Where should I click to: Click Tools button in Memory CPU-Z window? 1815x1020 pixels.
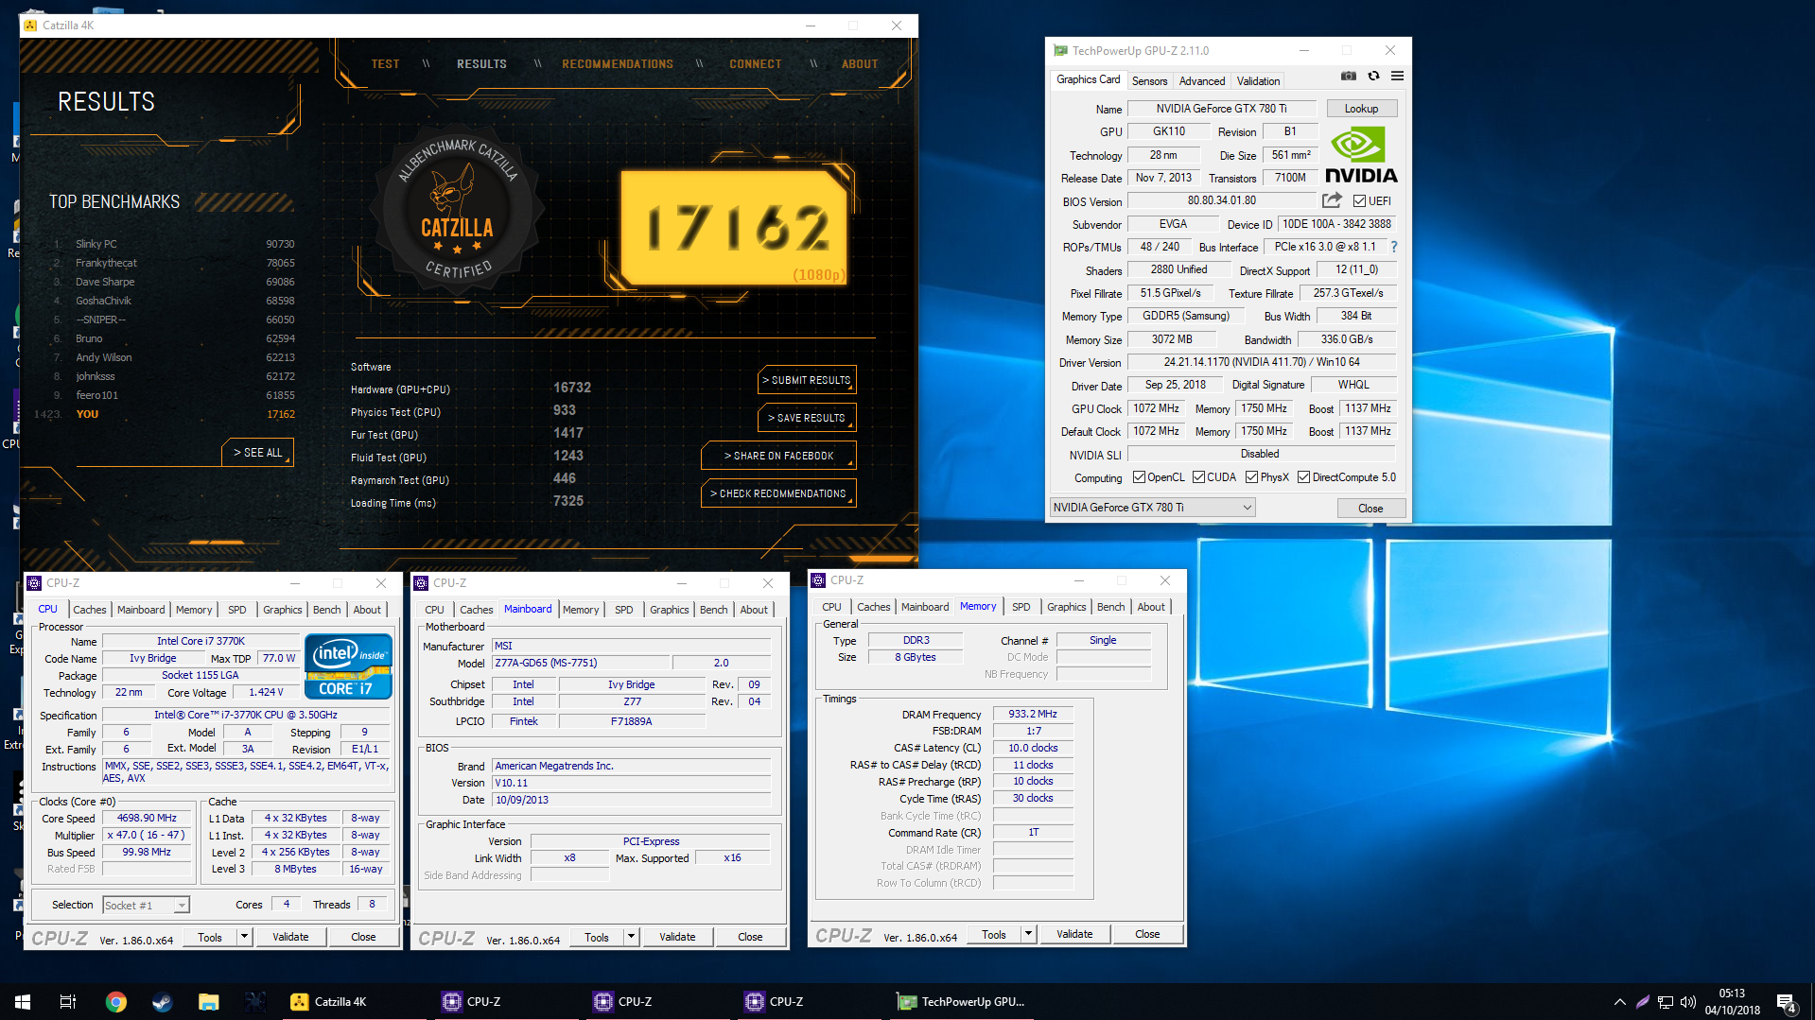click(x=994, y=934)
